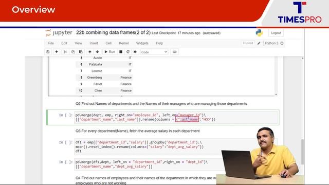
Task: Click the Python 3 kernel status circle
Action: 282,43
